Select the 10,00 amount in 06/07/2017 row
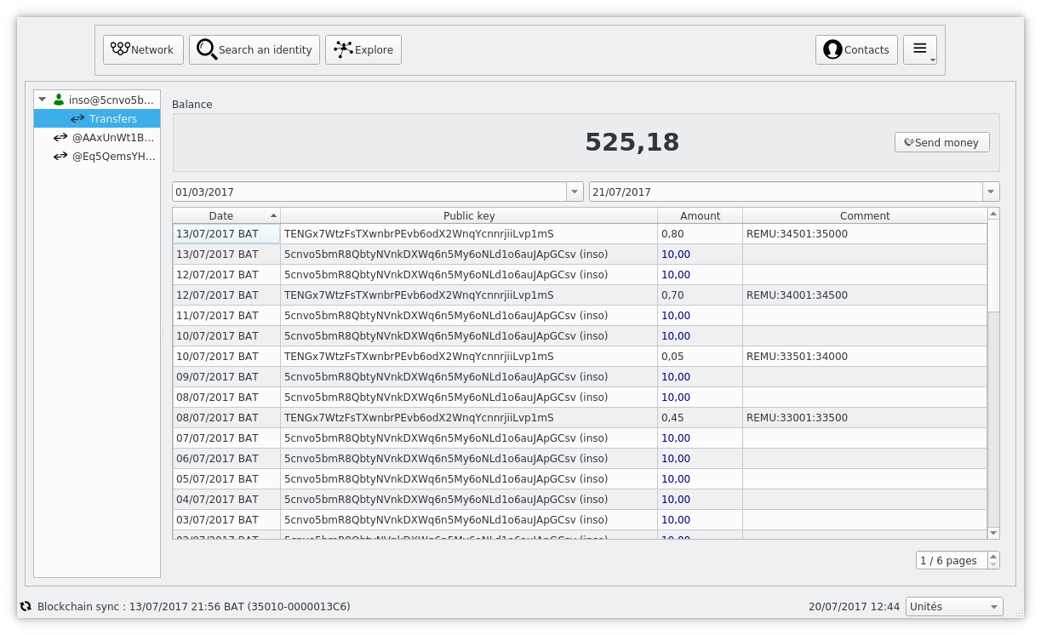The height and width of the screenshot is (635, 1041). (x=701, y=459)
